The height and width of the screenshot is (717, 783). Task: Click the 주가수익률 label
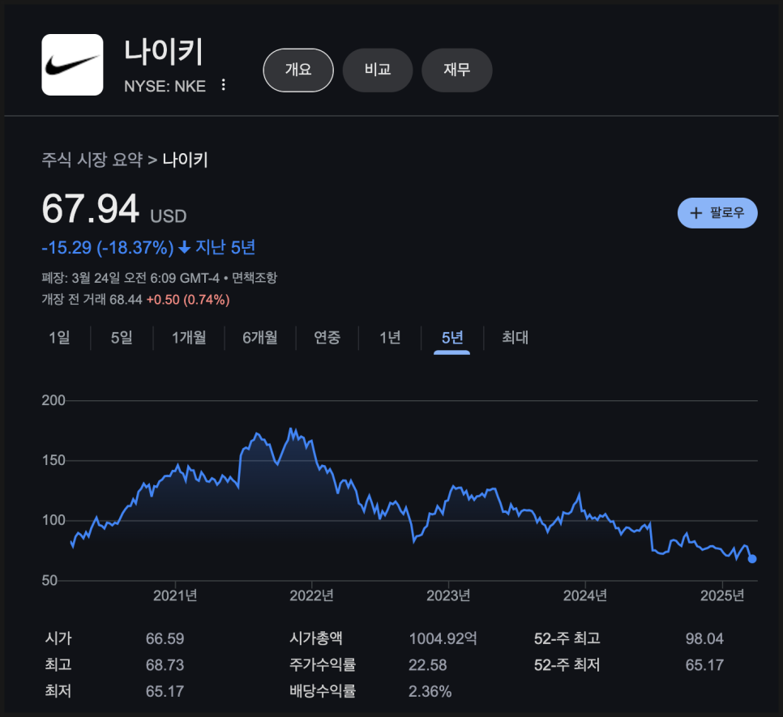(323, 664)
